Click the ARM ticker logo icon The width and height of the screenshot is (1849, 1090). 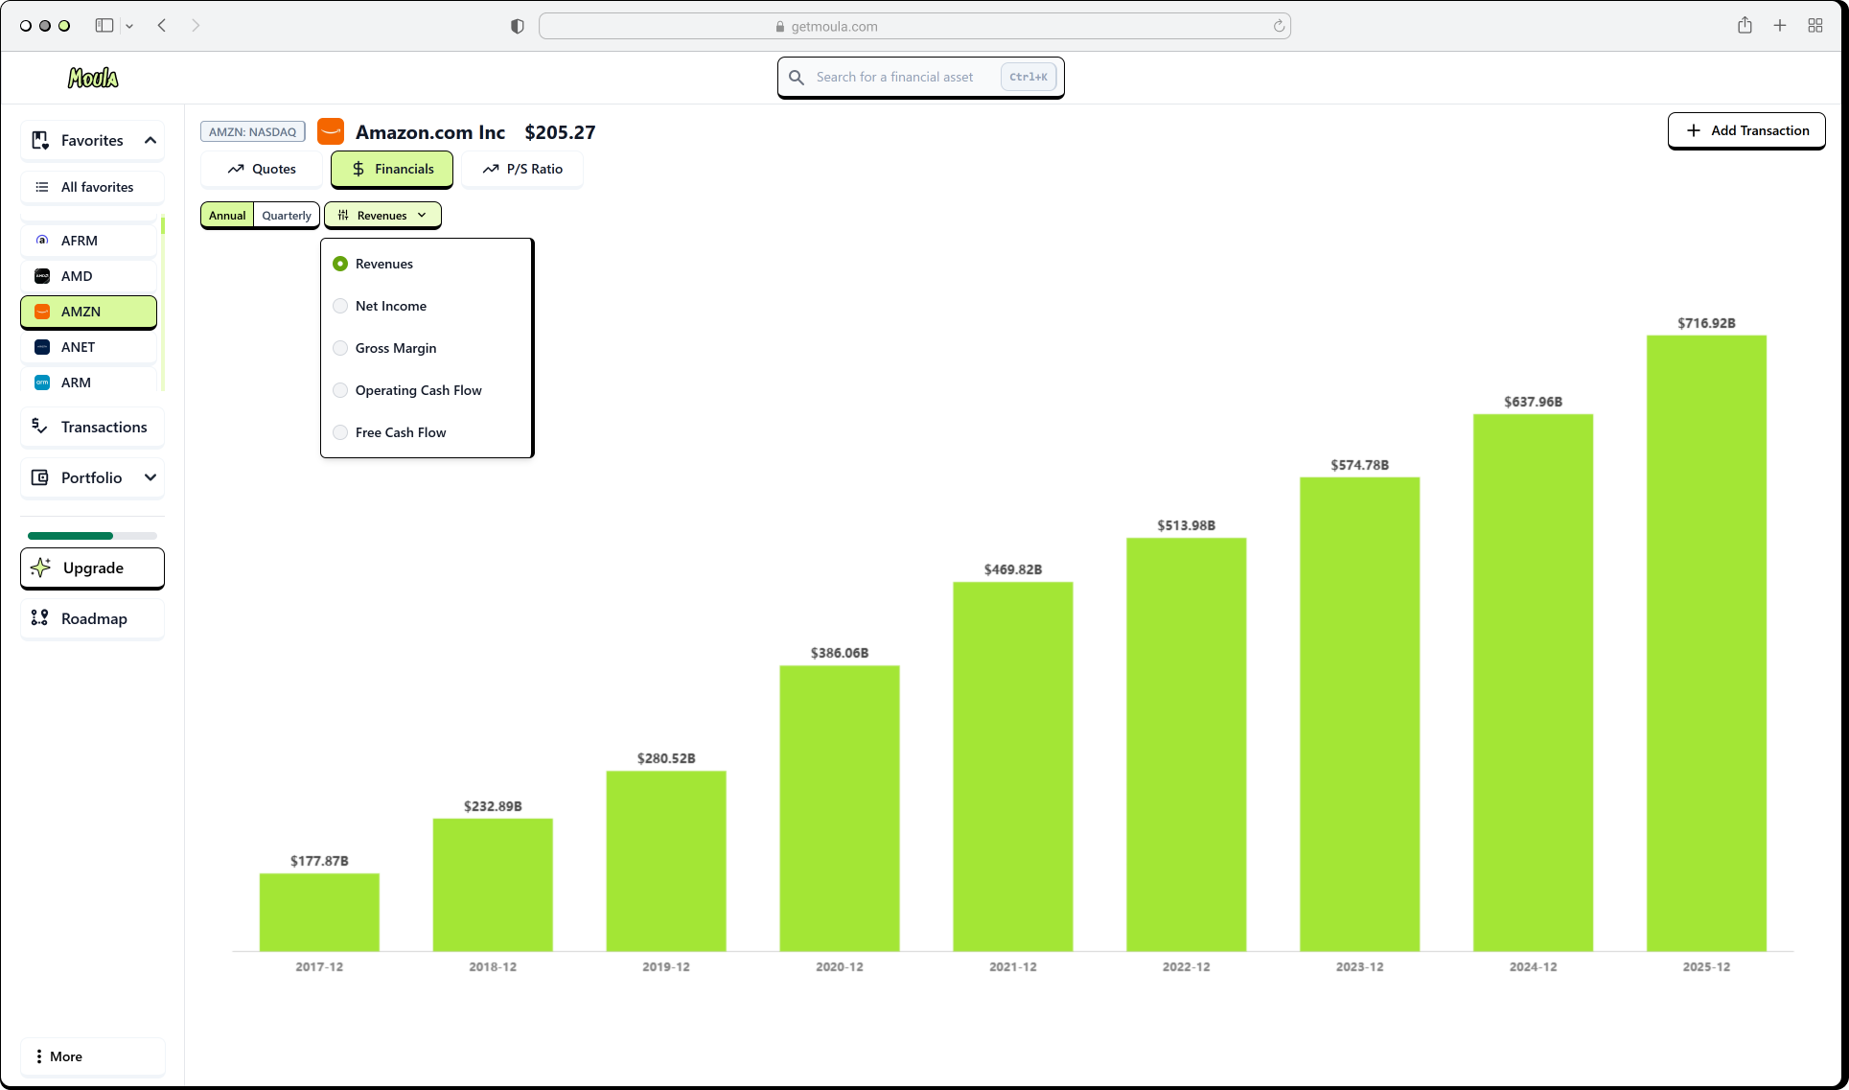click(x=42, y=383)
